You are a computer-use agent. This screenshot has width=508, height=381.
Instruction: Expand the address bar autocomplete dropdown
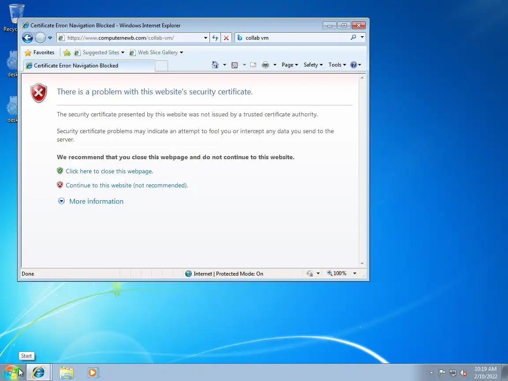[205, 38]
